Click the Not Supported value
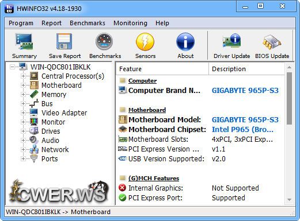 click(x=236, y=188)
